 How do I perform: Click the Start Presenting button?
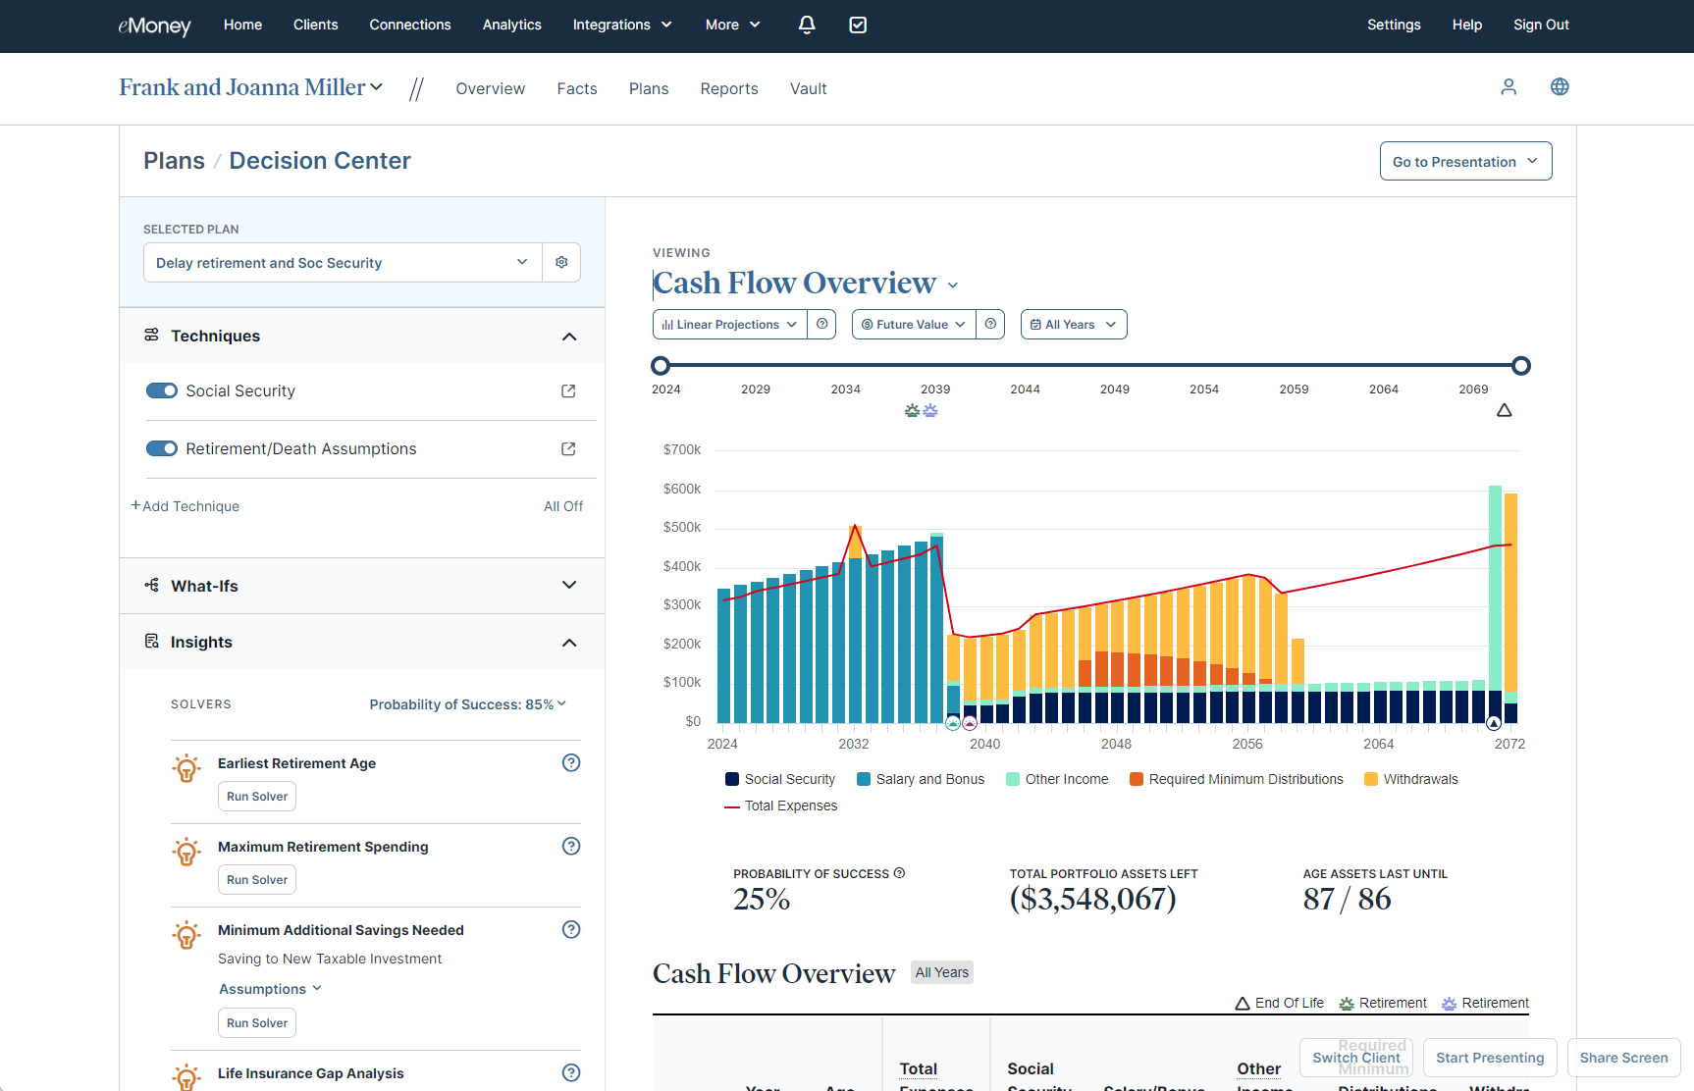1489,1058
